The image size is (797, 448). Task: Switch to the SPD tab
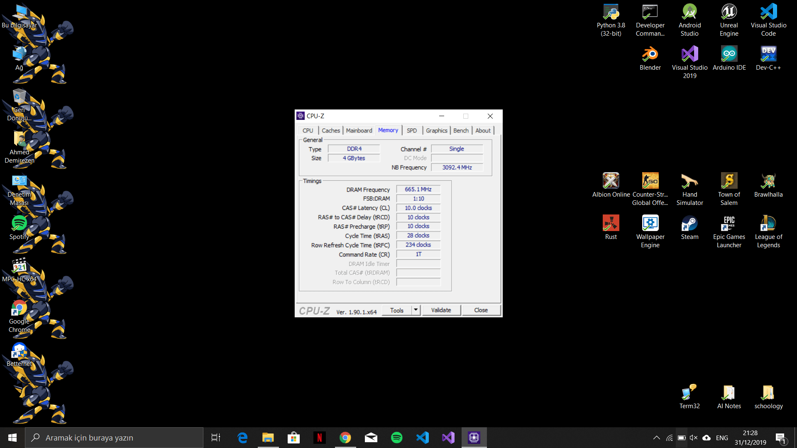pyautogui.click(x=412, y=131)
